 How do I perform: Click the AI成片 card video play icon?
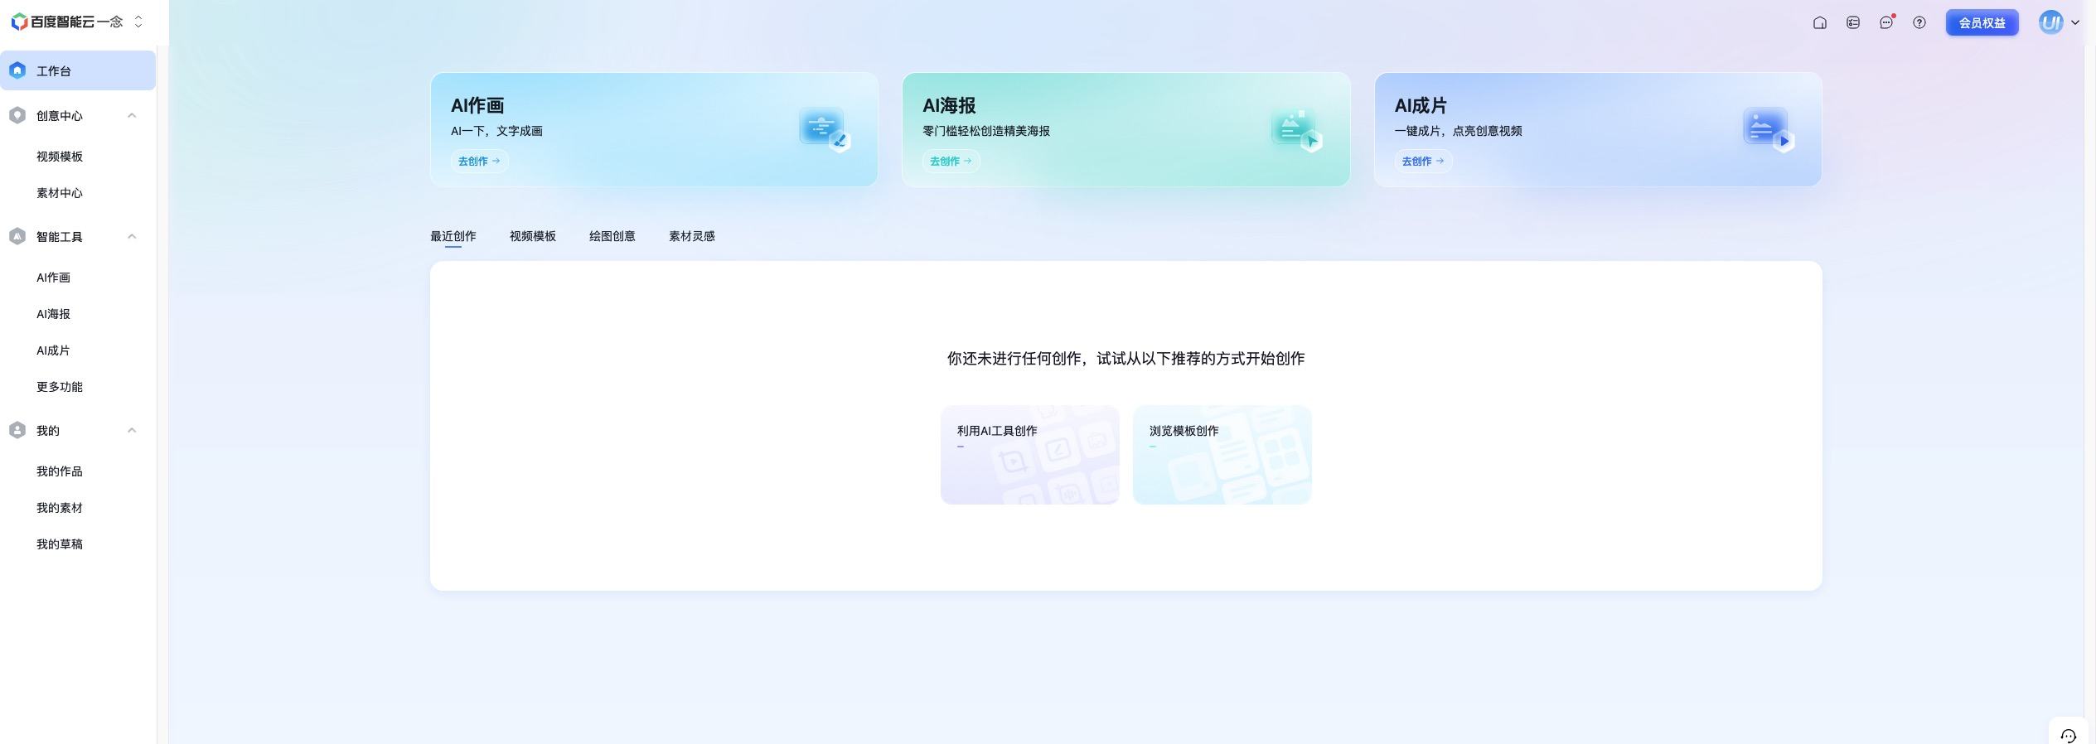1769,129
